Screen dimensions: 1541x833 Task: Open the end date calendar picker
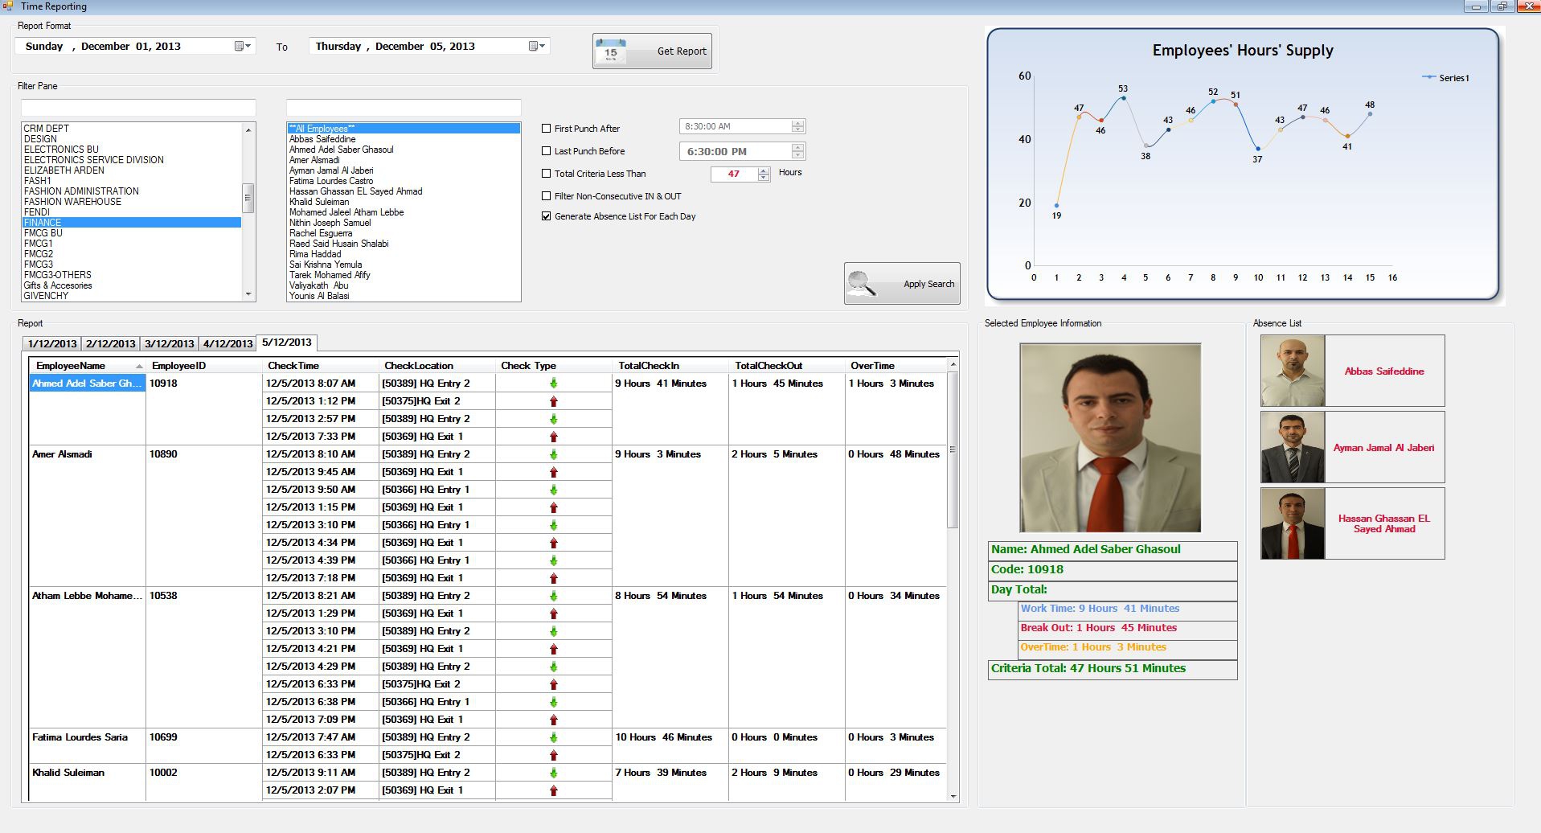point(537,47)
